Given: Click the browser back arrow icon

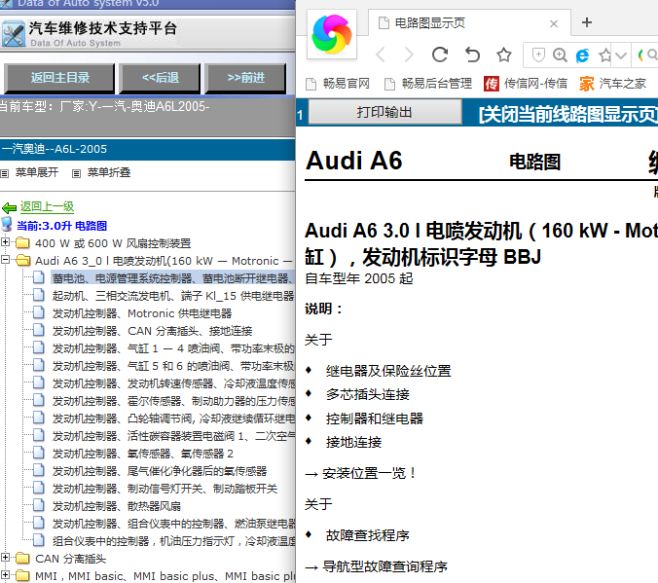Looking at the screenshot, I should tap(381, 55).
